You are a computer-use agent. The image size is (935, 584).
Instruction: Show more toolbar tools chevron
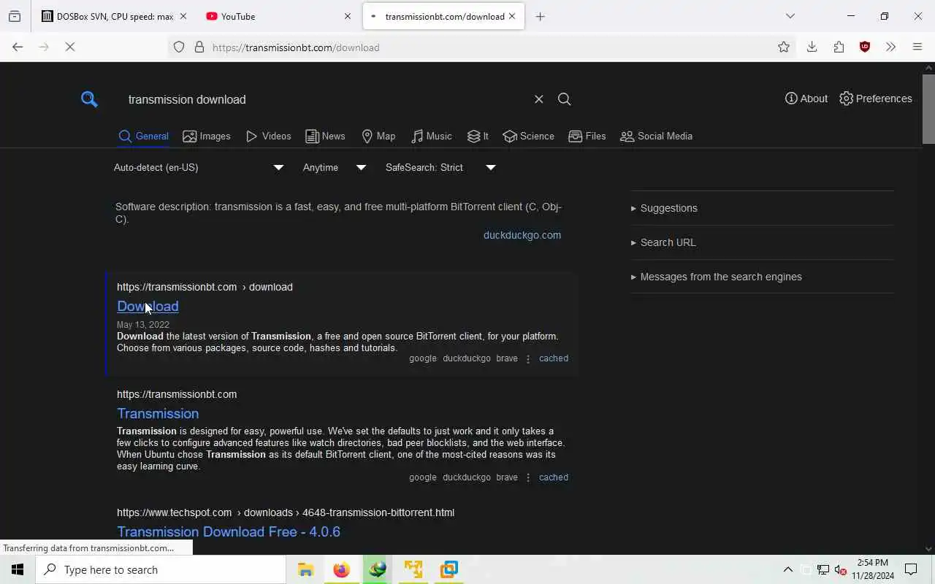890,47
